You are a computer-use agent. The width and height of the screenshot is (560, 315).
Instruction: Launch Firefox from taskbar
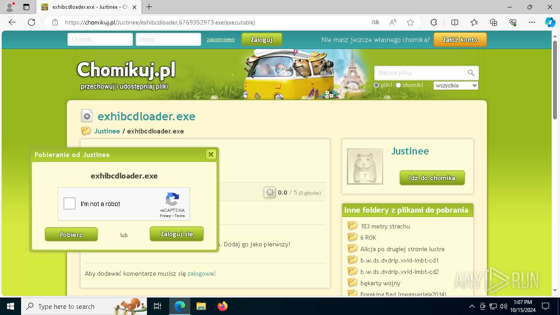(222, 306)
